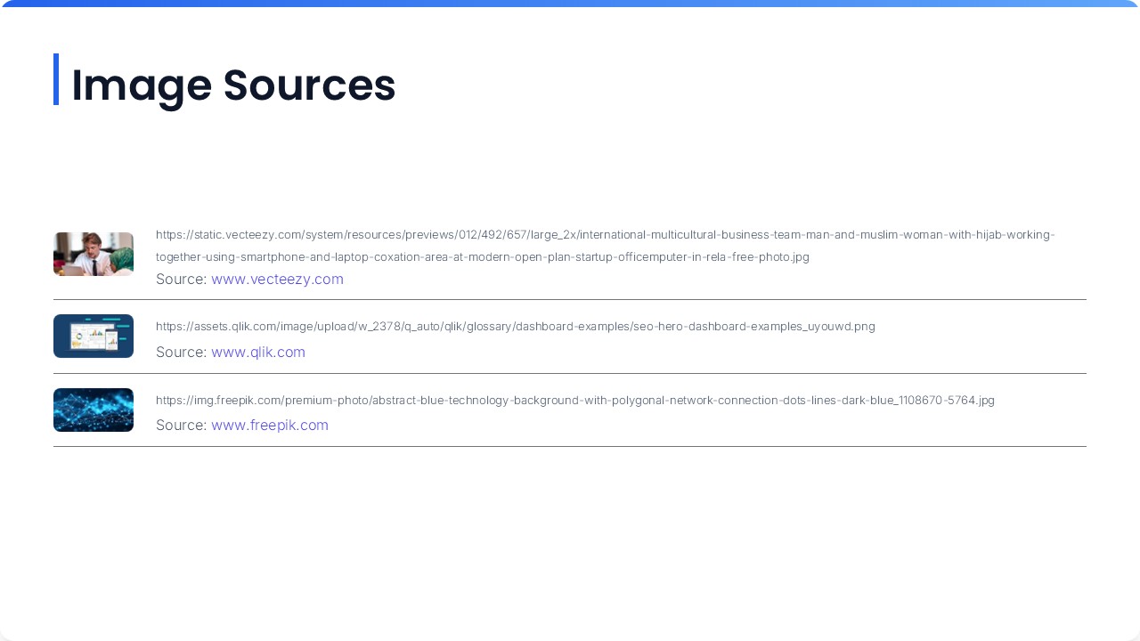
Task: Select the img.freepik.com image URL text
Action: pyautogui.click(x=574, y=401)
